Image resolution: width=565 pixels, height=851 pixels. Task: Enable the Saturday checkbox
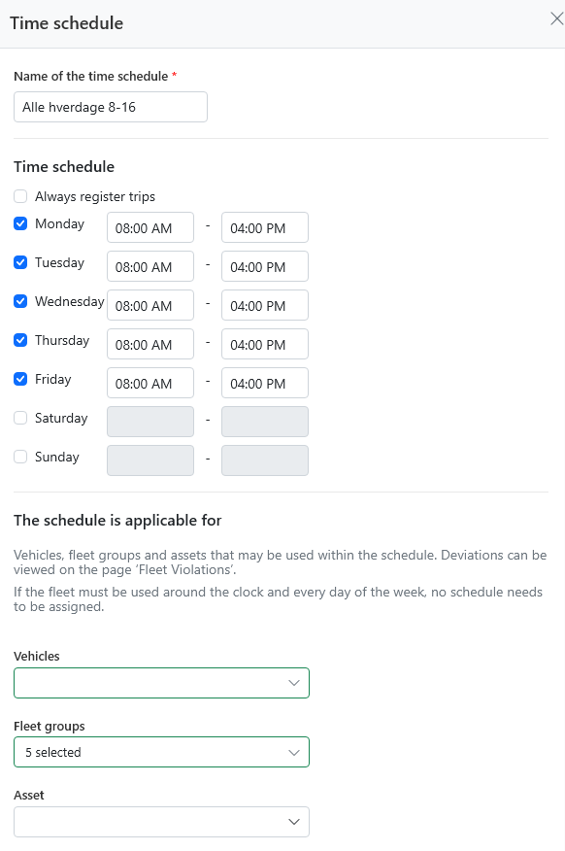(20, 418)
